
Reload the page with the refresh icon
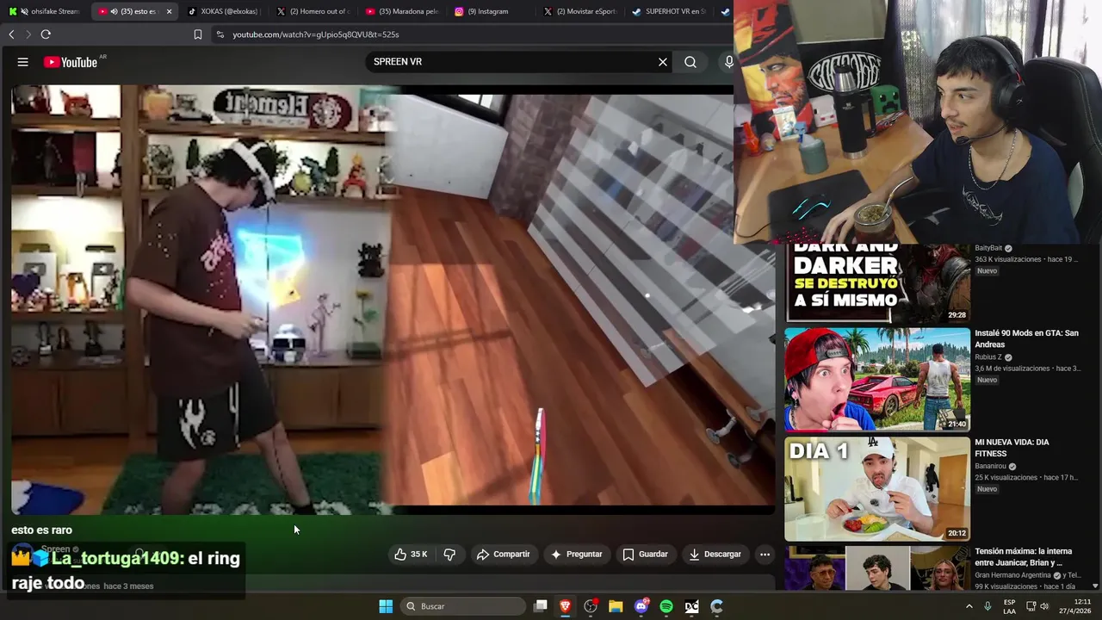click(x=46, y=34)
